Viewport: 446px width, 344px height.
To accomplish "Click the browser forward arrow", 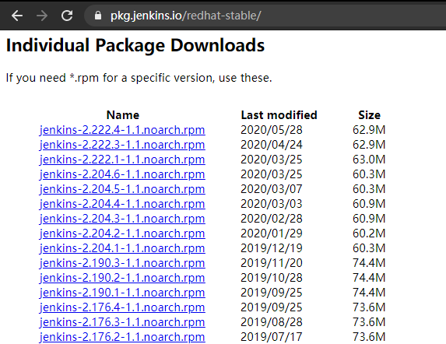I will click(42, 16).
